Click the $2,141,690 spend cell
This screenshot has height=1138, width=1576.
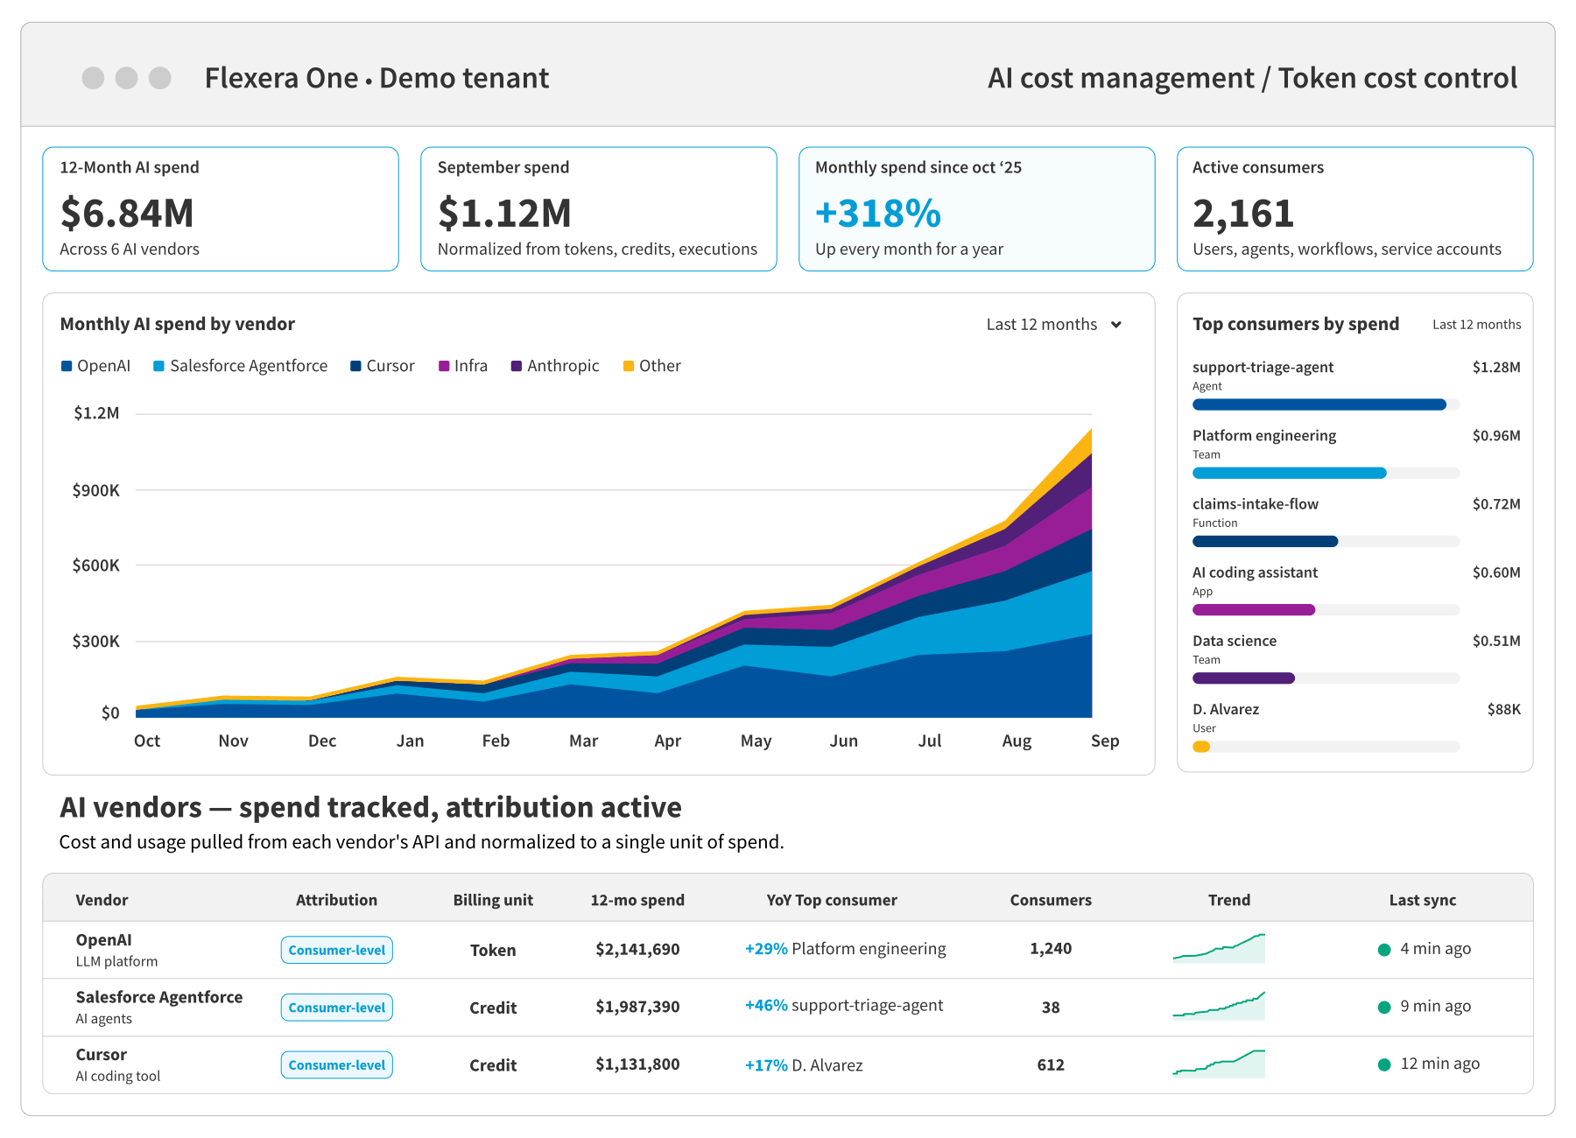click(637, 949)
